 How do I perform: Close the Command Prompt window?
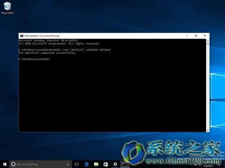click(x=205, y=36)
